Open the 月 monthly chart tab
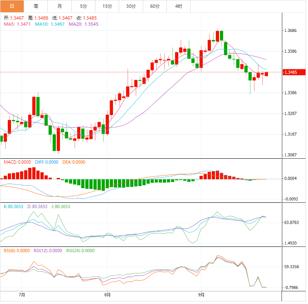 tap(60, 6)
